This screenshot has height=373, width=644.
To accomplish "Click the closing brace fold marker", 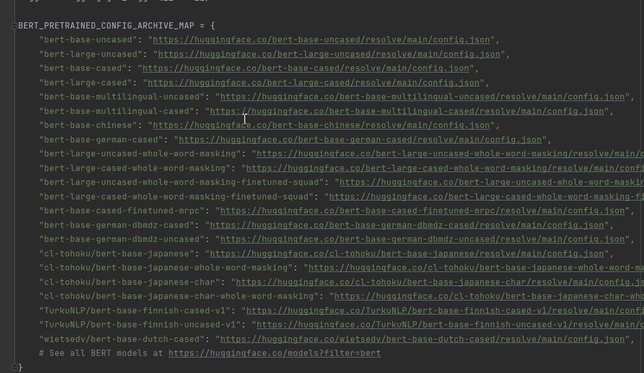I will click(x=15, y=367).
